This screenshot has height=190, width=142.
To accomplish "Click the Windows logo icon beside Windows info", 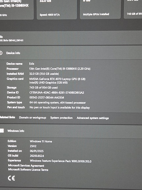I will (x=2, y=131).
